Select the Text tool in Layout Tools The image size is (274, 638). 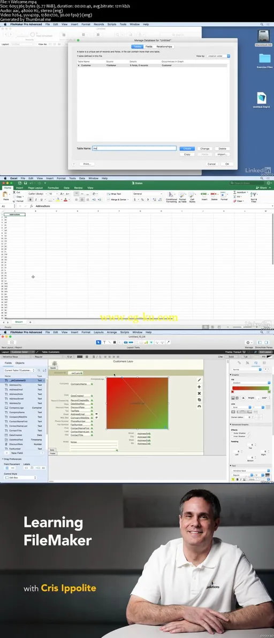pos(104,343)
